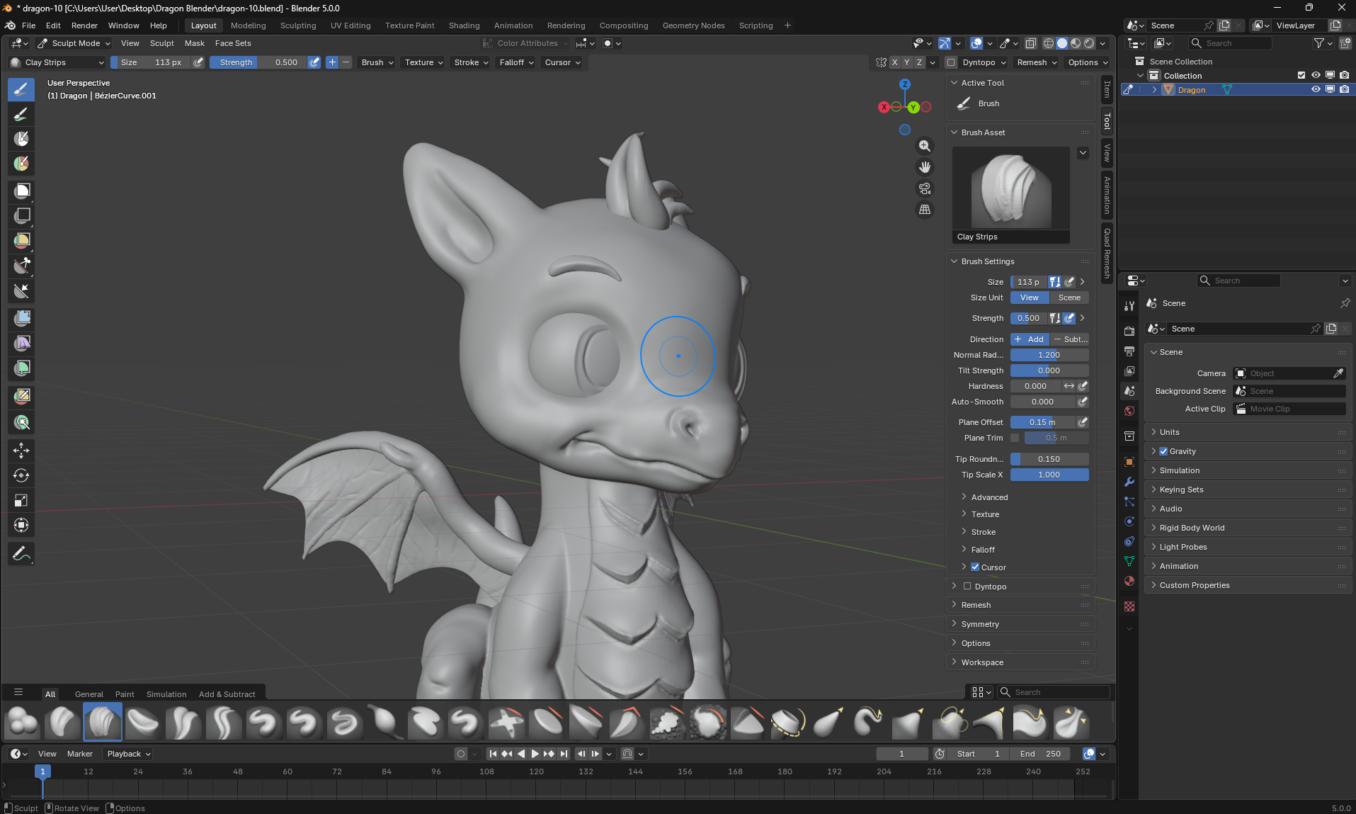This screenshot has width=1356, height=814.
Task: Open the Sculpt Mode dropdown
Action: 73,43
